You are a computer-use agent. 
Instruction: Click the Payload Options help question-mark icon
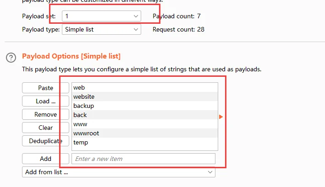pyautogui.click(x=11, y=57)
